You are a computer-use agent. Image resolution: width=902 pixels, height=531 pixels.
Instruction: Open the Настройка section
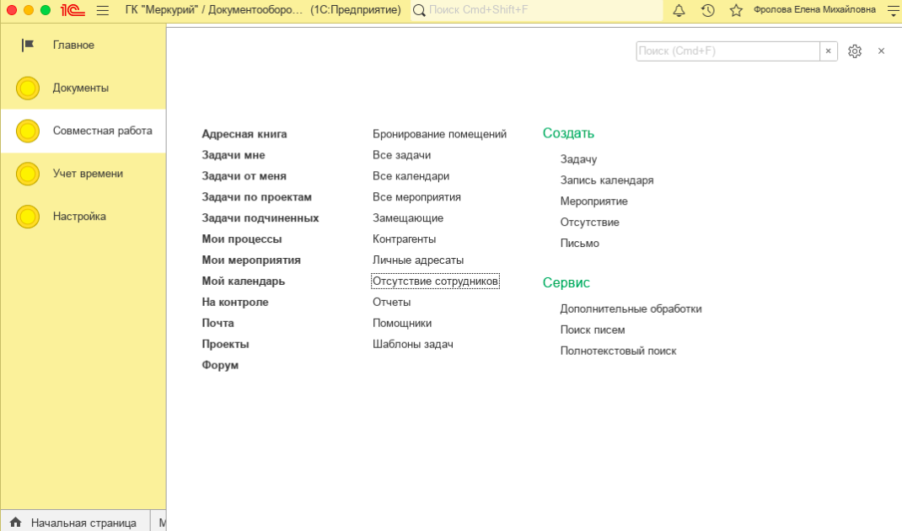tap(79, 217)
